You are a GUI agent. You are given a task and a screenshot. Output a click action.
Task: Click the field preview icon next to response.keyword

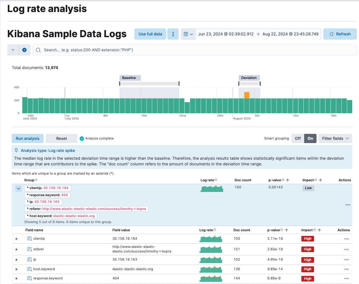tap(30, 278)
